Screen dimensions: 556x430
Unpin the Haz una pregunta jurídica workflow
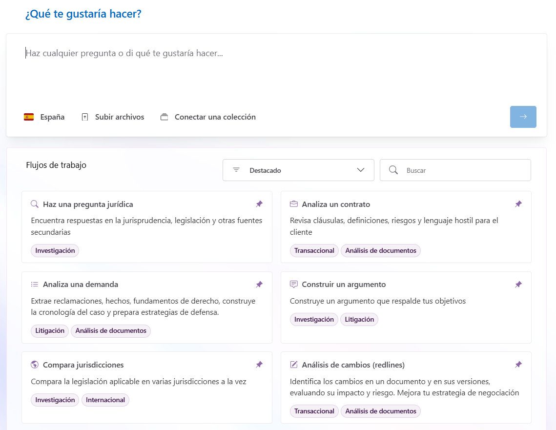259,204
